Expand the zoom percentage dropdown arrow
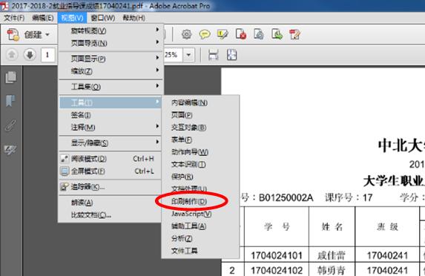425x276 pixels. click(188, 55)
